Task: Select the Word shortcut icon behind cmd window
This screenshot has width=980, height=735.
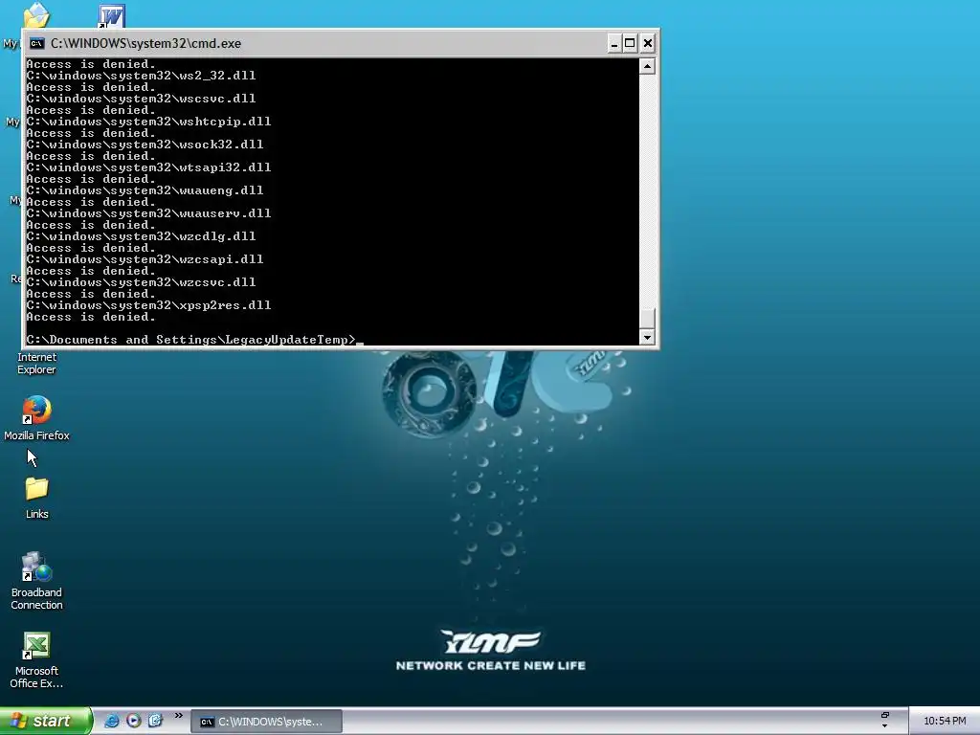Action: click(x=112, y=16)
